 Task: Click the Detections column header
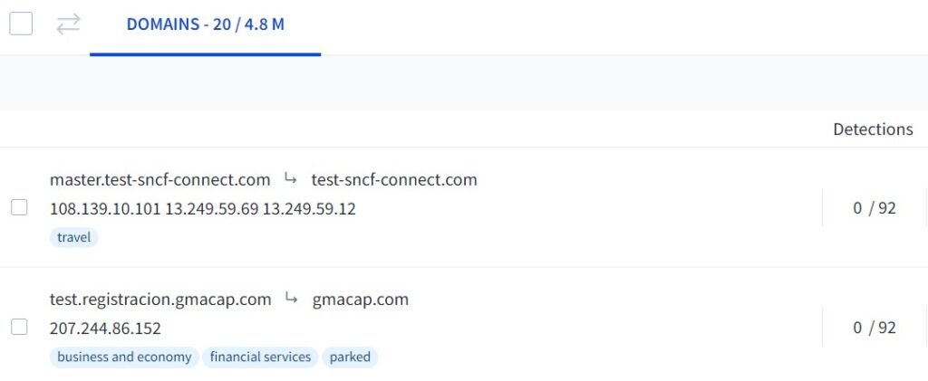(x=873, y=129)
